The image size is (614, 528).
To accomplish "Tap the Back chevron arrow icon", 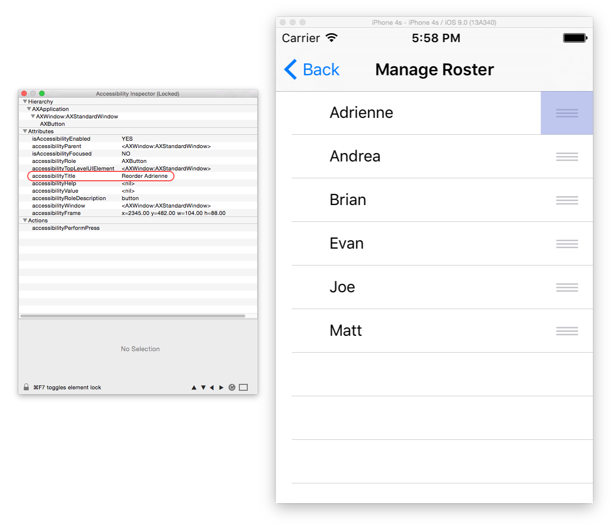I will pyautogui.click(x=290, y=69).
